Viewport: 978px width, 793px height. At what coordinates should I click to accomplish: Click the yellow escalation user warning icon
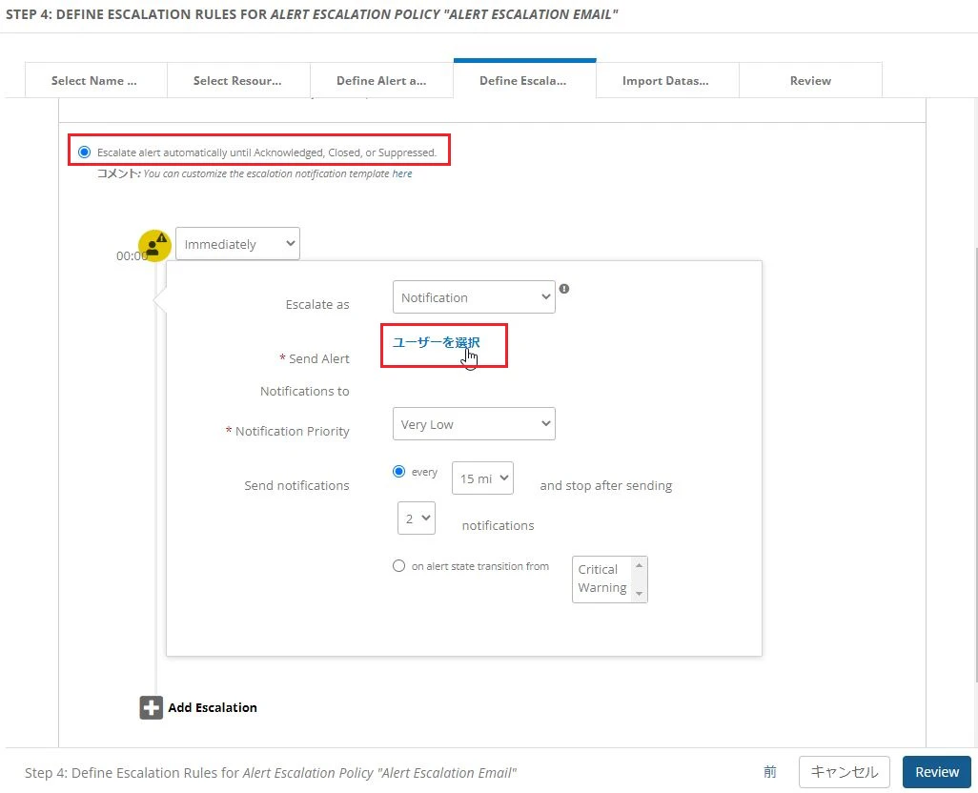(154, 245)
